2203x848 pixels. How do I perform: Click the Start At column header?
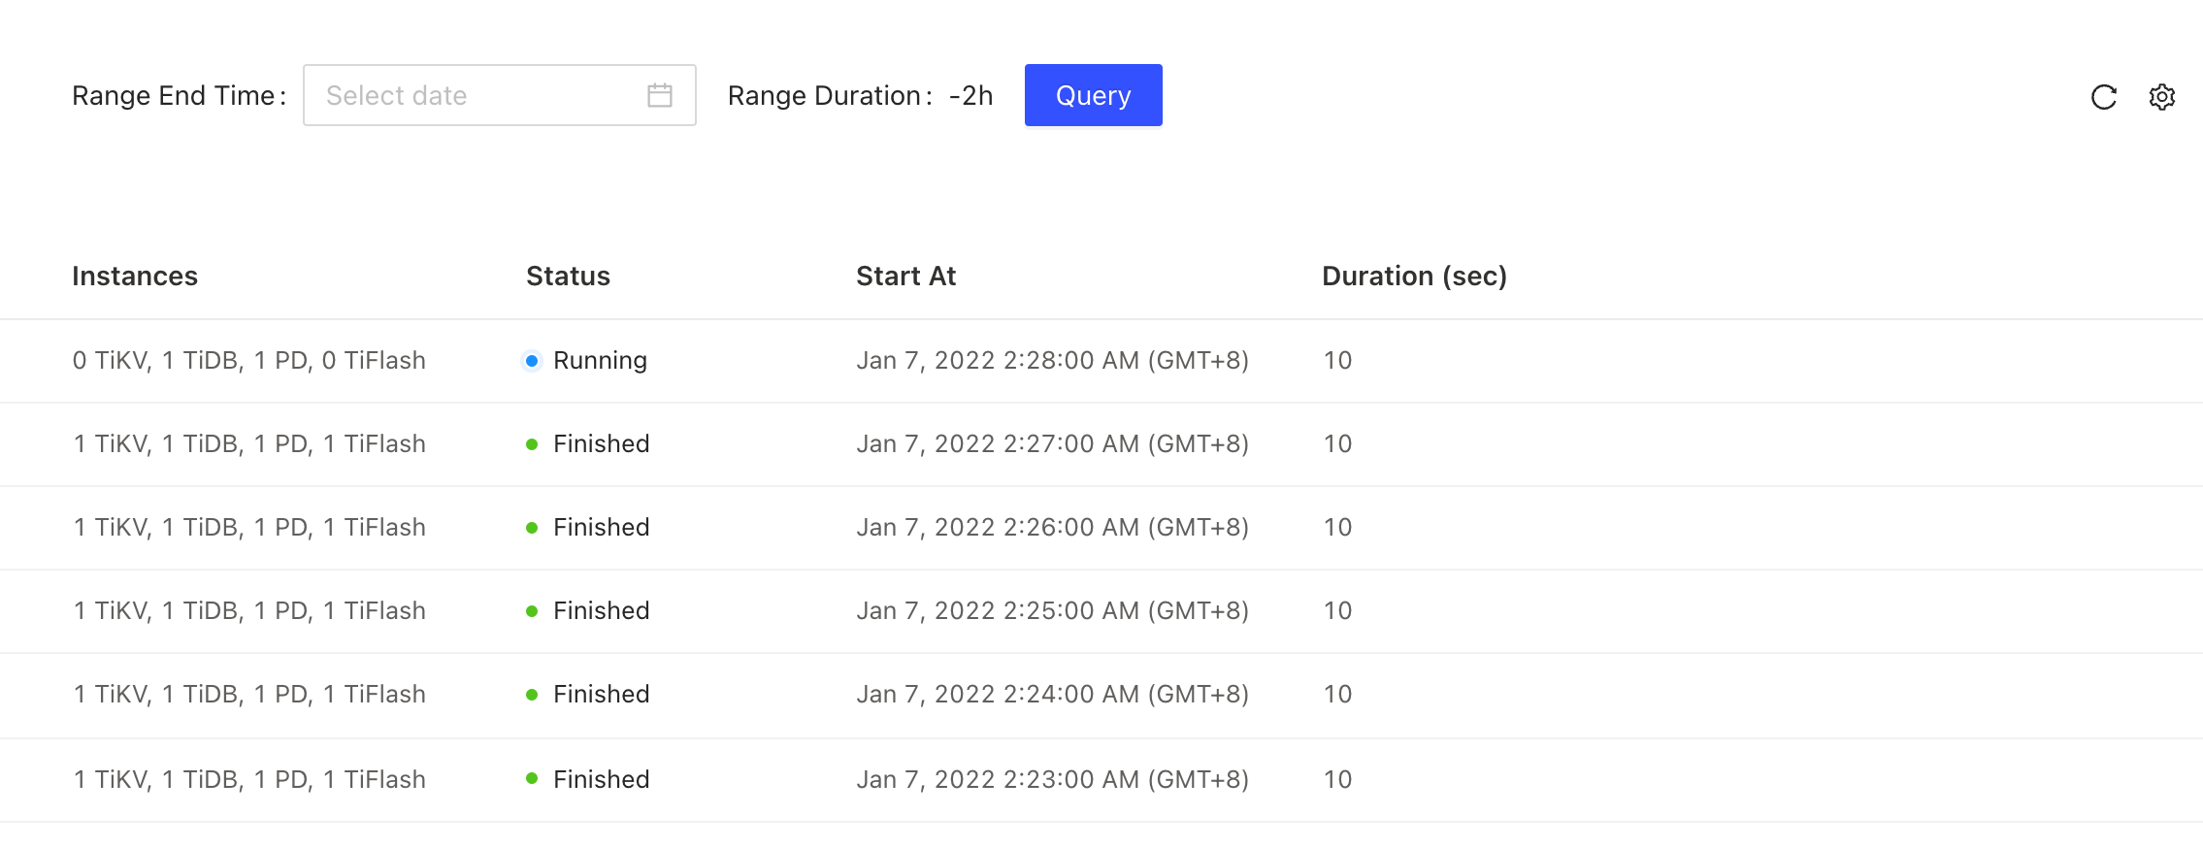[x=905, y=277]
